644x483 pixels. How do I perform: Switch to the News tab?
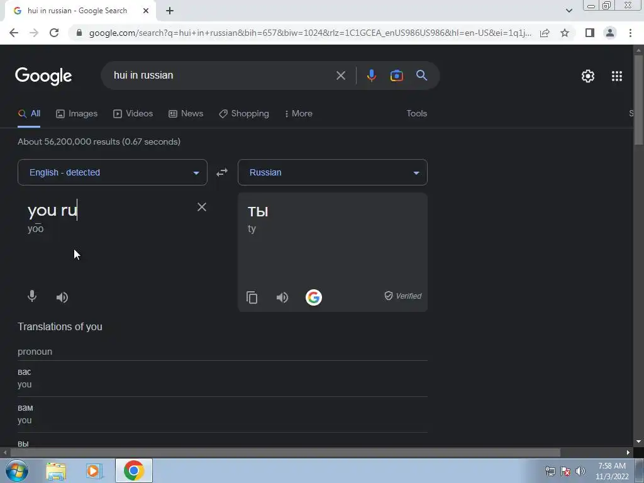click(x=186, y=114)
